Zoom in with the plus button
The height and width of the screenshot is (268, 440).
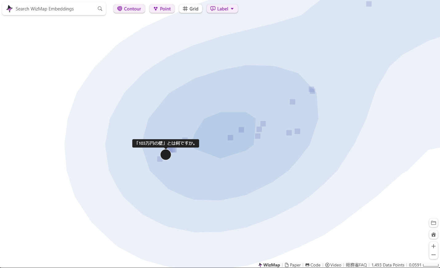pos(434,246)
